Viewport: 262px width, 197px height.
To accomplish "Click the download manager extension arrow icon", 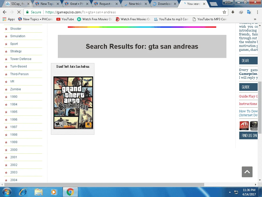I will tap(233, 12).
